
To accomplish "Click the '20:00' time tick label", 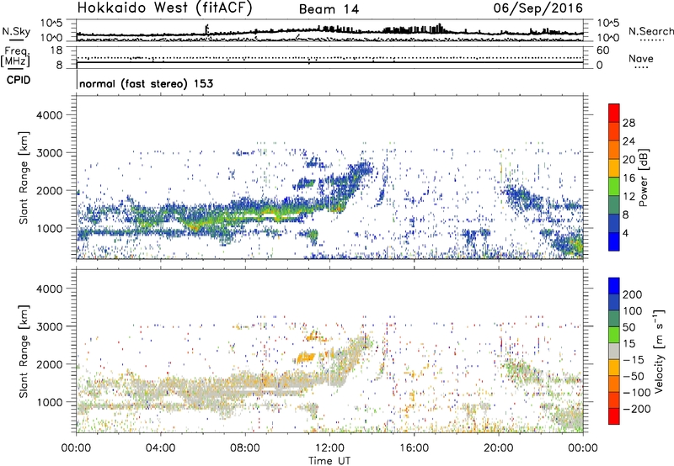I will pos(498,448).
